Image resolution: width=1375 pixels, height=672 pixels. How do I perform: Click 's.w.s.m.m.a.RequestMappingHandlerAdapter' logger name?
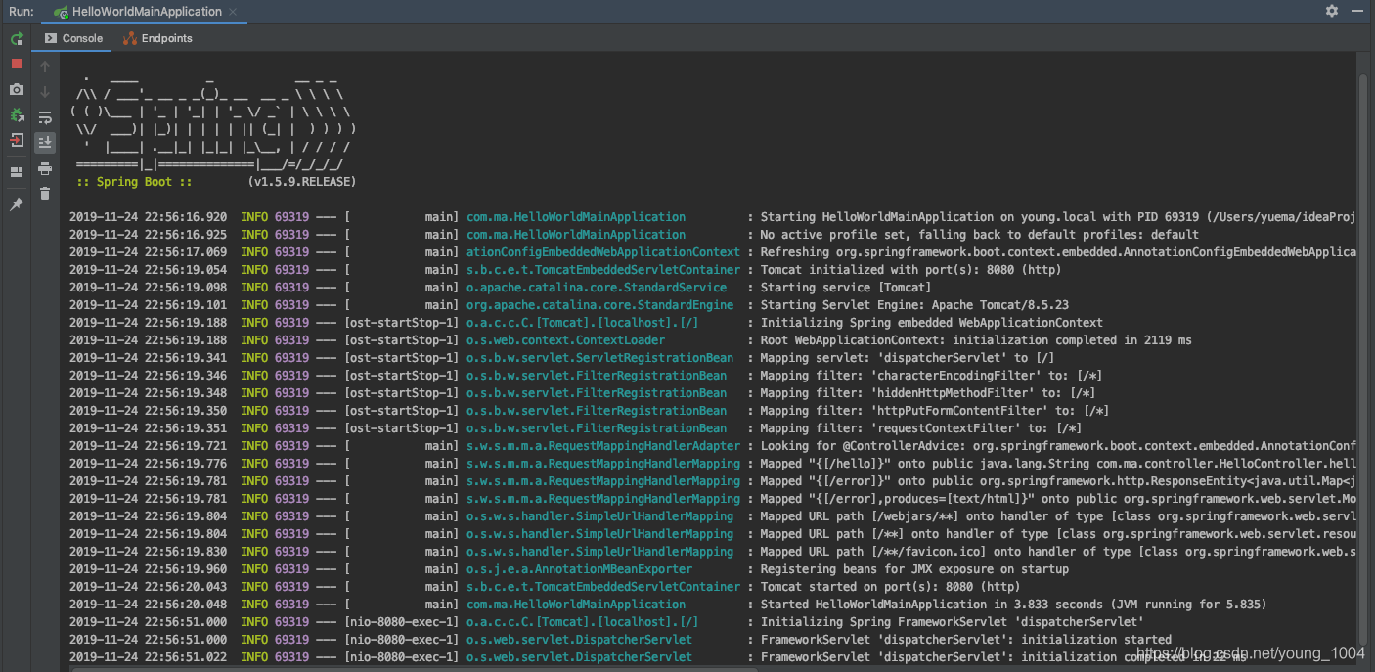click(x=603, y=446)
